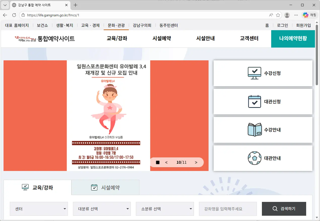This screenshot has width=320, height=221.
Task: Expand the 대분류 선택 dropdown
Action: click(x=102, y=209)
